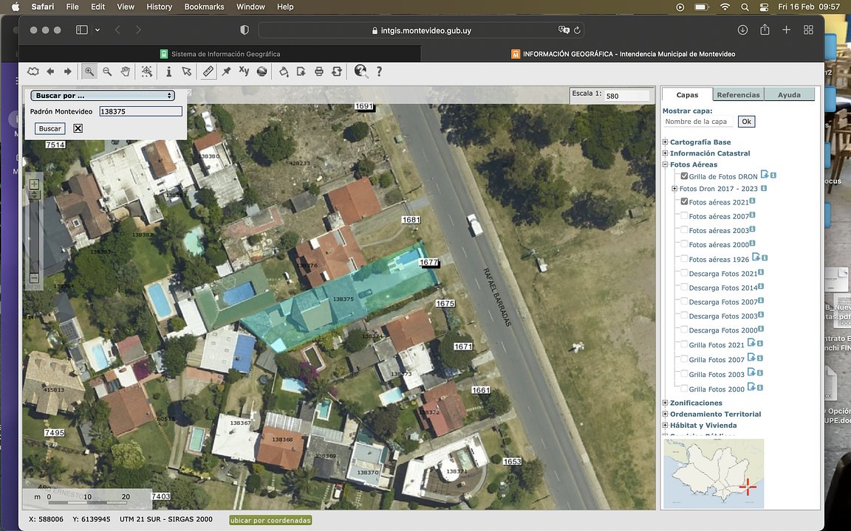Open the question mark help icon
Screen dimensions: 851x531
pos(380,72)
